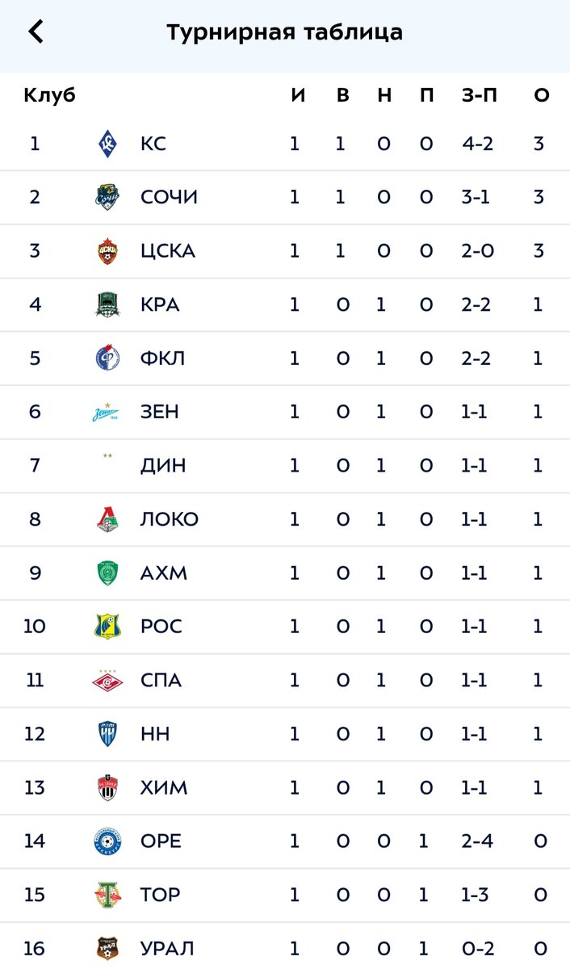The image size is (570, 969).
Task: Tap the Krylia Sovetov (КС) club logo
Action: point(107,144)
